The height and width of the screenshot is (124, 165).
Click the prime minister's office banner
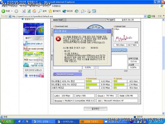tap(33, 75)
